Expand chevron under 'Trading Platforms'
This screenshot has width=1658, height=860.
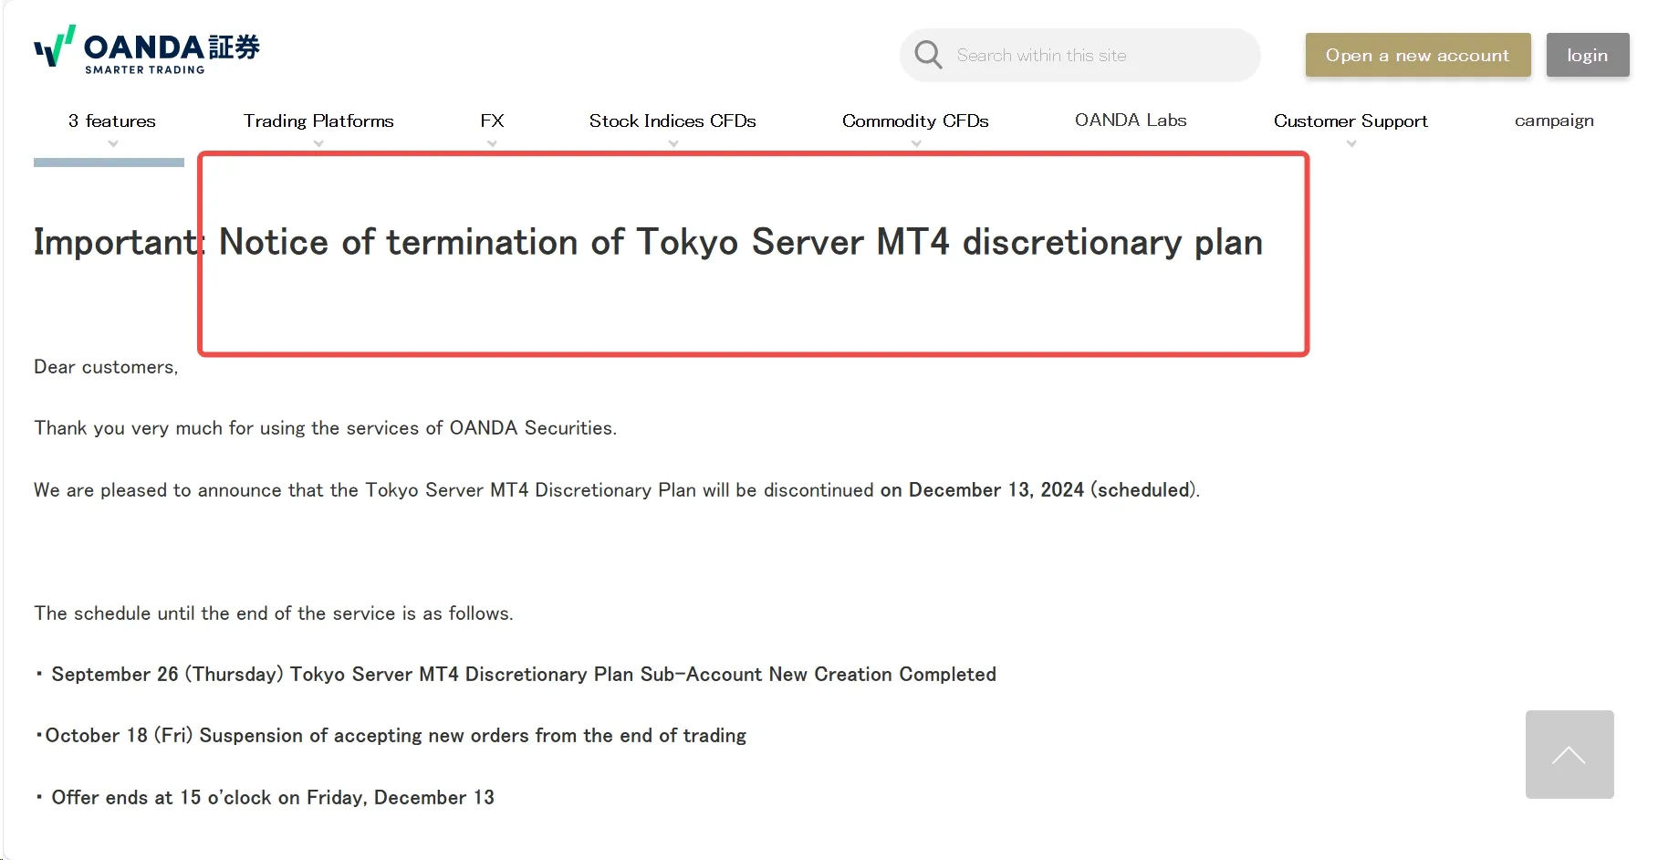point(318,143)
